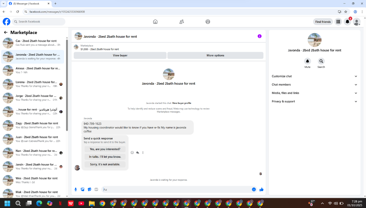
Task: Open the Alexus 2bed 2bath conversation
Action: [33, 70]
